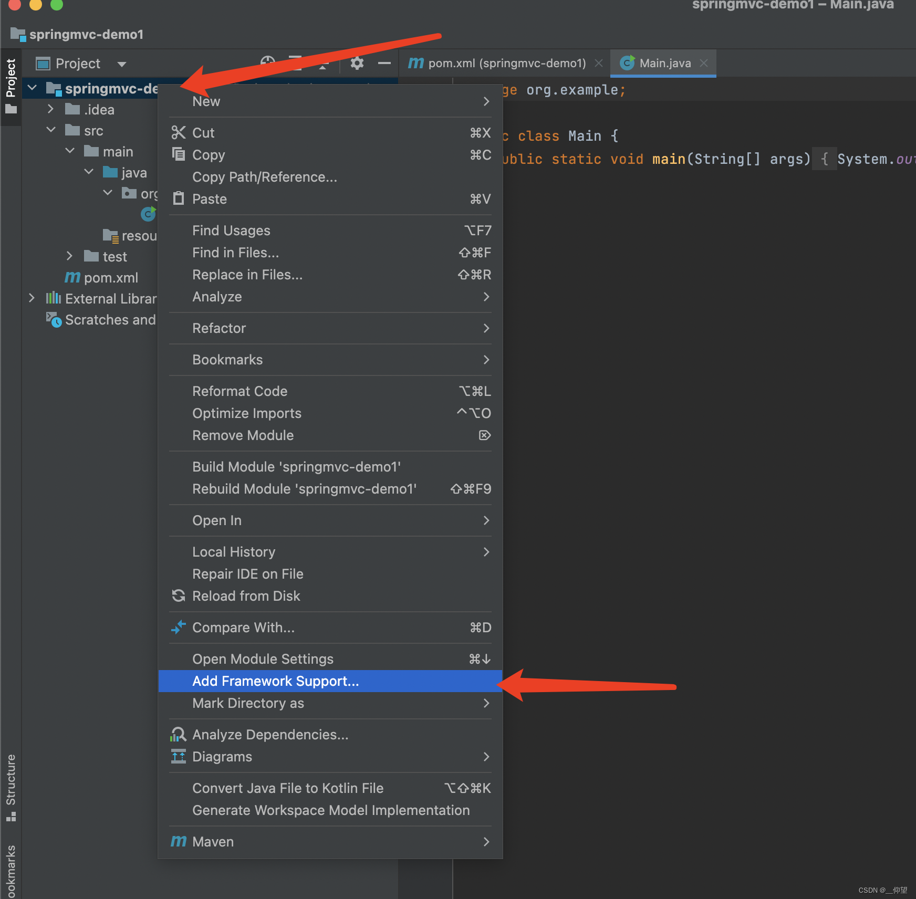916x899 pixels.
Task: Click the resources folder icon
Action: [111, 236]
